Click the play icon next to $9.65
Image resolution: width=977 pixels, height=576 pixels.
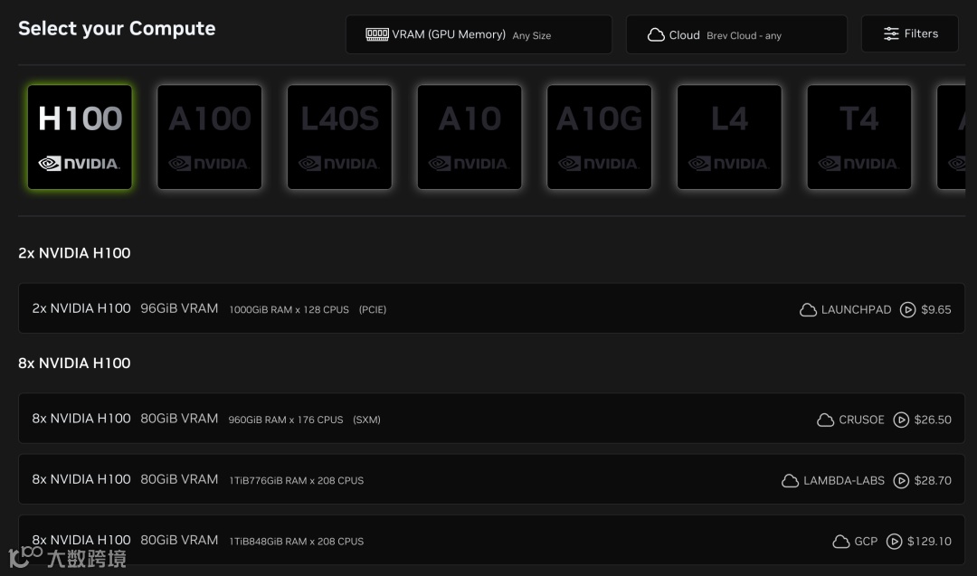(x=908, y=309)
